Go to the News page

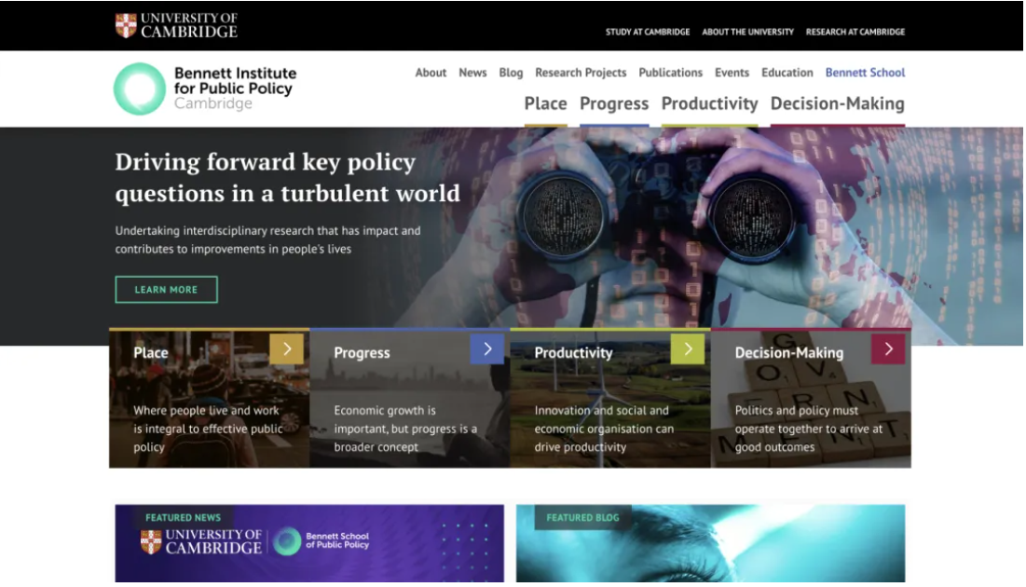[472, 73]
